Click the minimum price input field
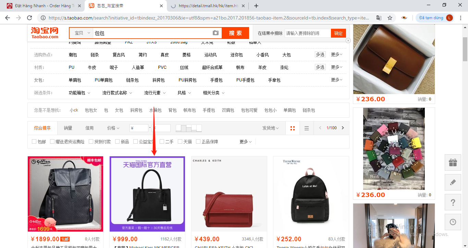 point(139,128)
